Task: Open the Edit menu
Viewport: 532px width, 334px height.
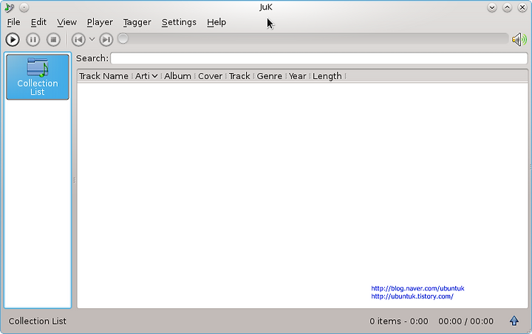Action: (x=38, y=22)
